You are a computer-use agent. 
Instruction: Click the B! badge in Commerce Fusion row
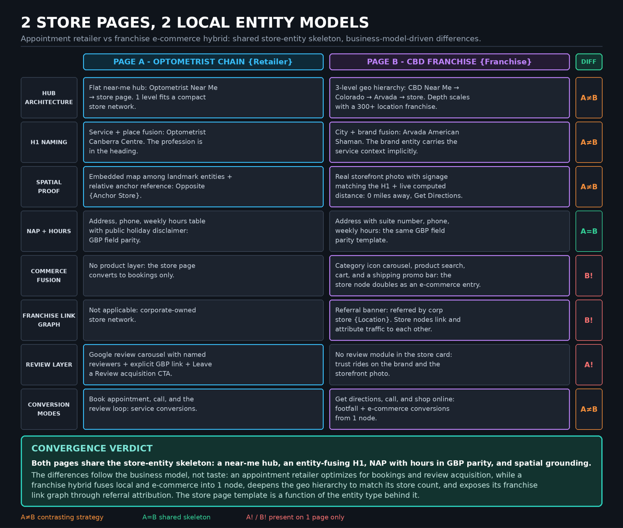pyautogui.click(x=589, y=276)
